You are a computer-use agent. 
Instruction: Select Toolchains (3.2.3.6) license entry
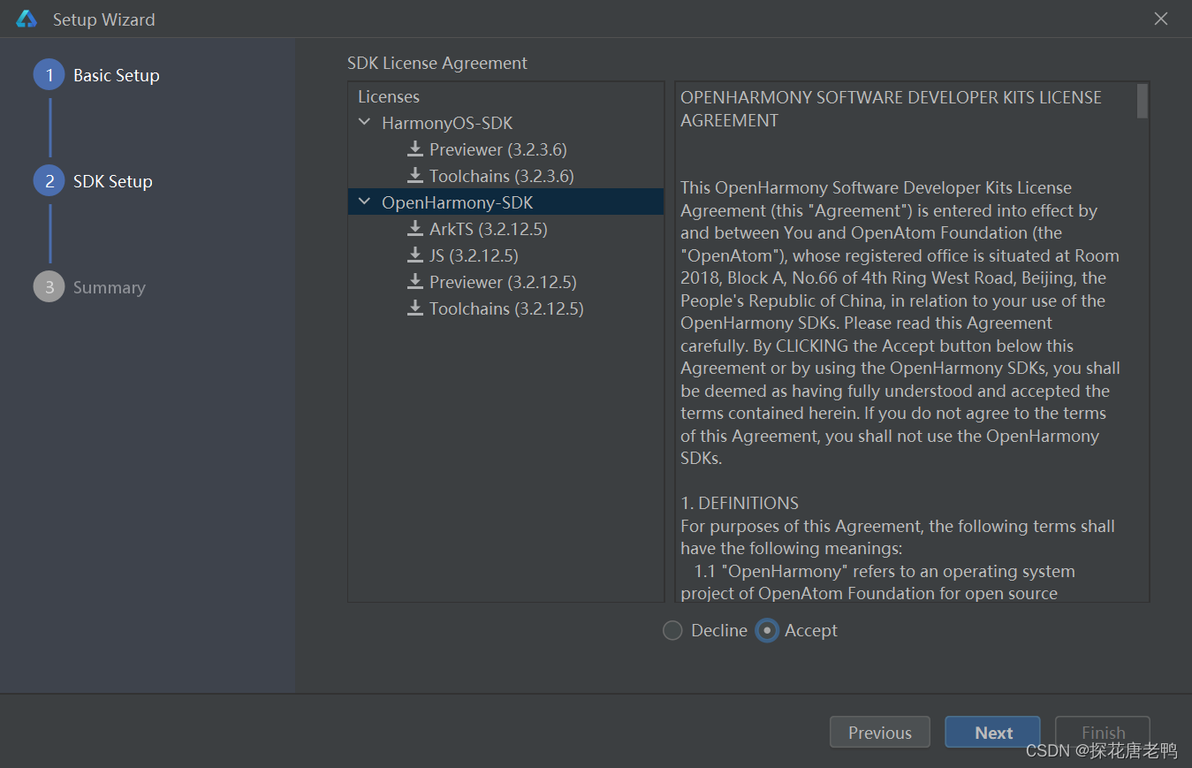click(502, 176)
